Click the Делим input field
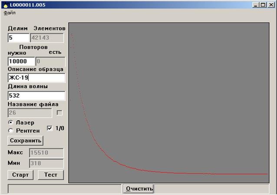The height and width of the screenshot is (195, 277). (19, 38)
